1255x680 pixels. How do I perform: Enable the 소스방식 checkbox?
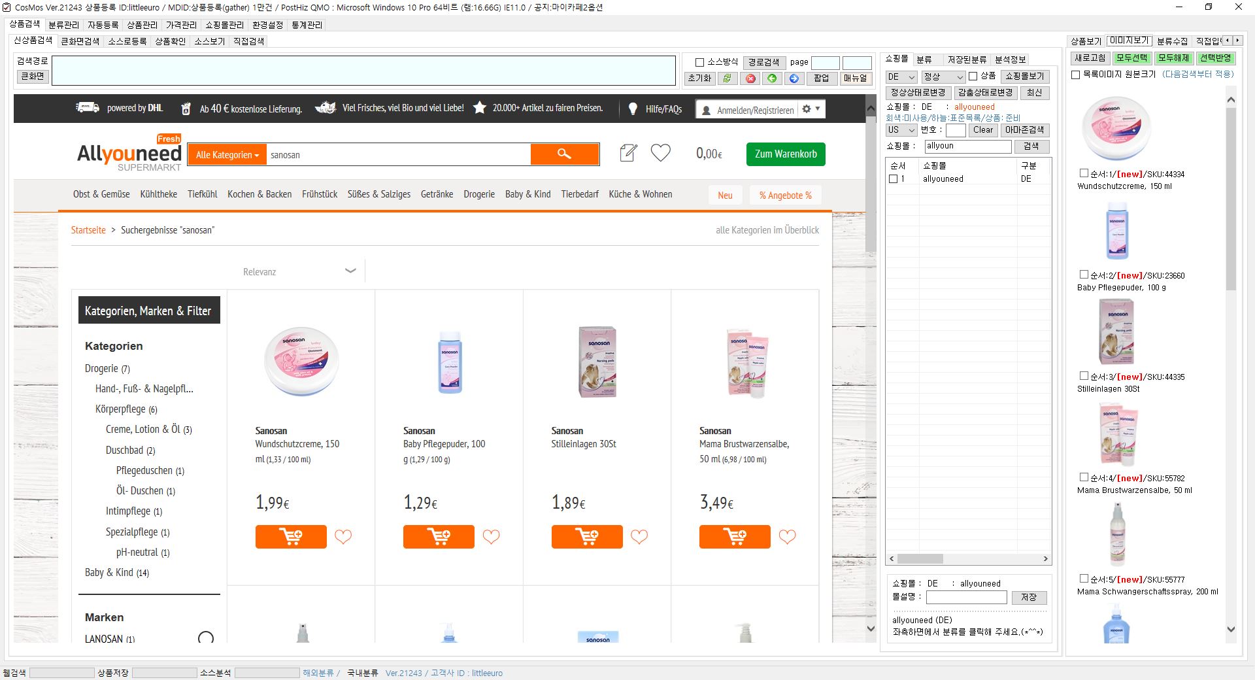click(x=699, y=62)
